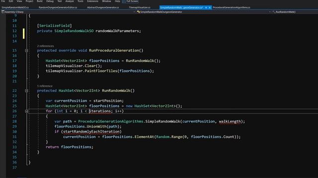Close the active SimpleRandomWalk generator tab

(210, 7)
